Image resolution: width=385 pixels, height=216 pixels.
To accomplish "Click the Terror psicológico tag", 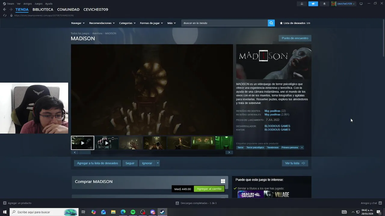I will 255,148.
